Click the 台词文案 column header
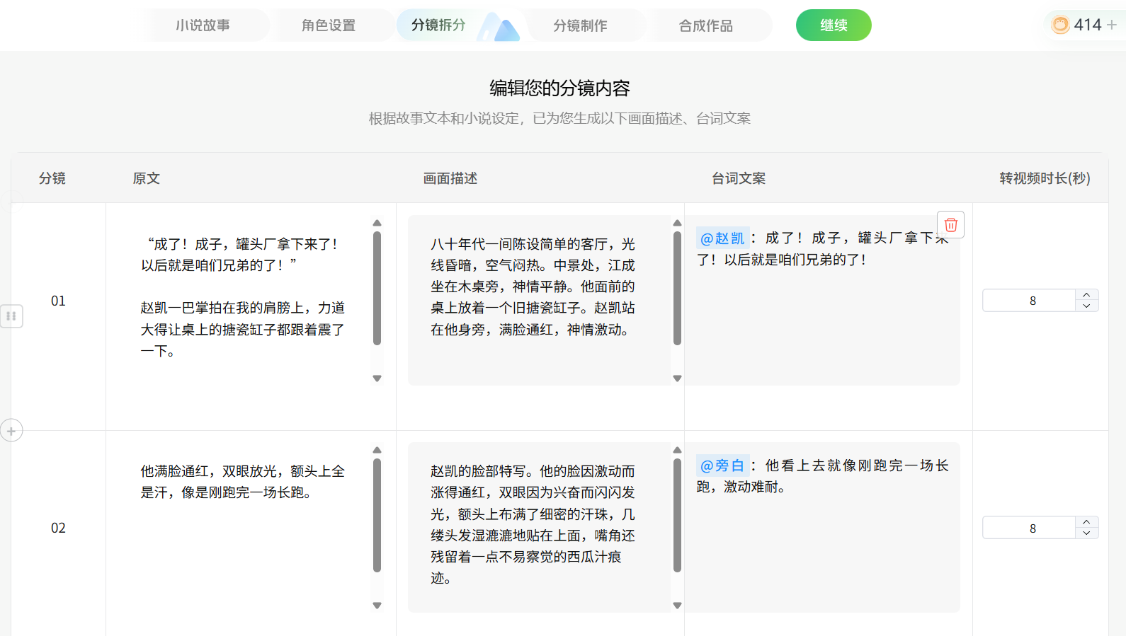 point(739,178)
